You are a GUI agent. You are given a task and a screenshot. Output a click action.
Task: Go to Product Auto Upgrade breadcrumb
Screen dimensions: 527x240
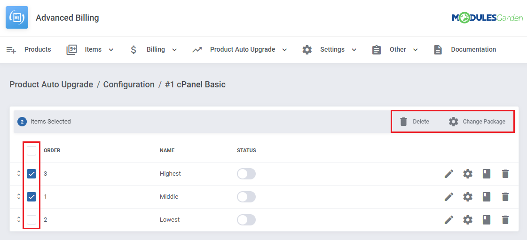[x=51, y=85]
